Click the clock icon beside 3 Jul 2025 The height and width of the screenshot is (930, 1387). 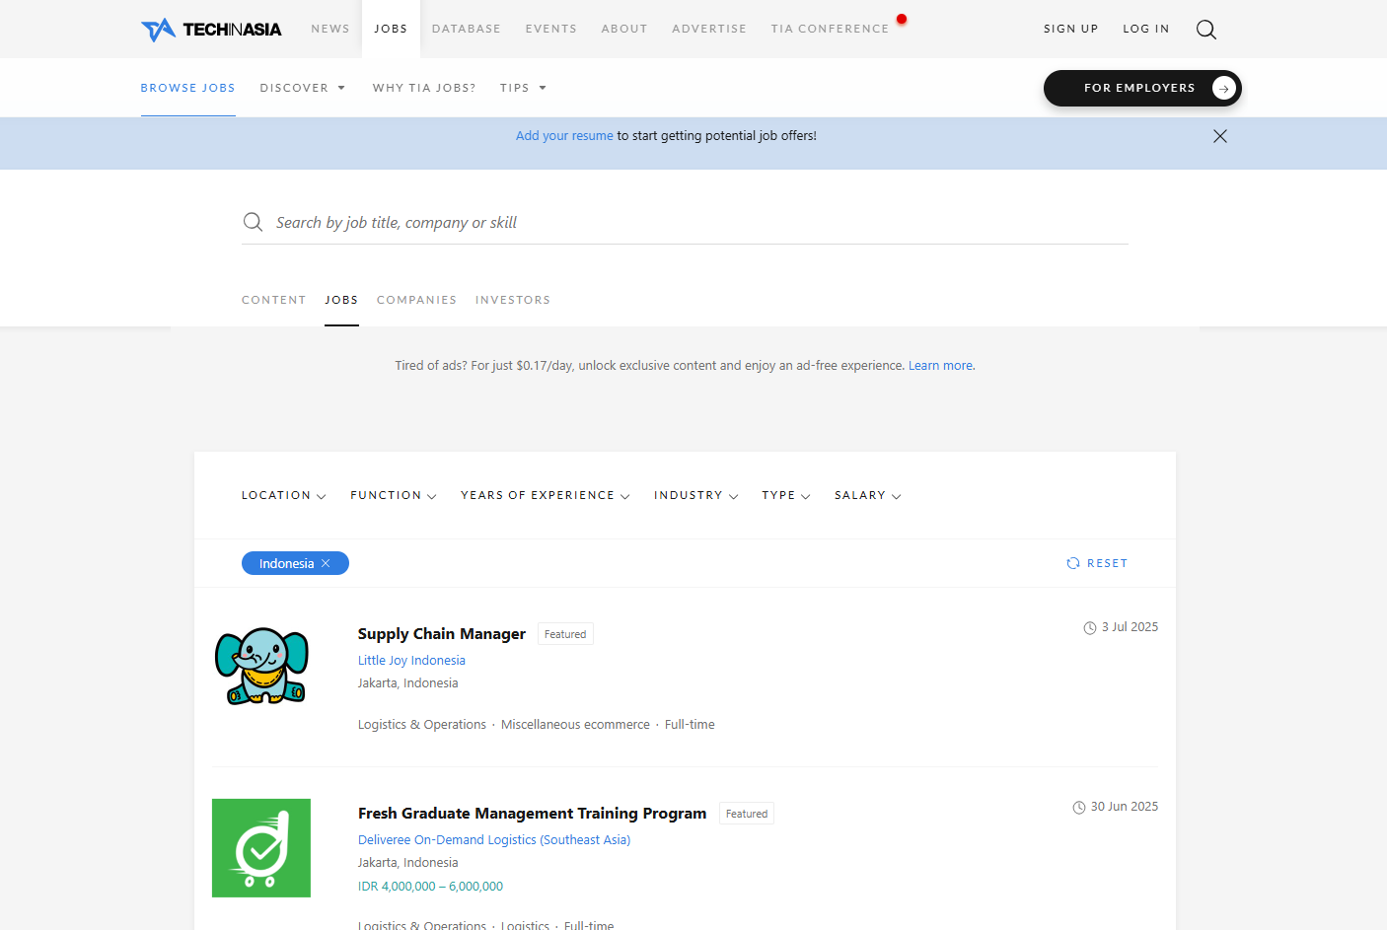(x=1089, y=627)
